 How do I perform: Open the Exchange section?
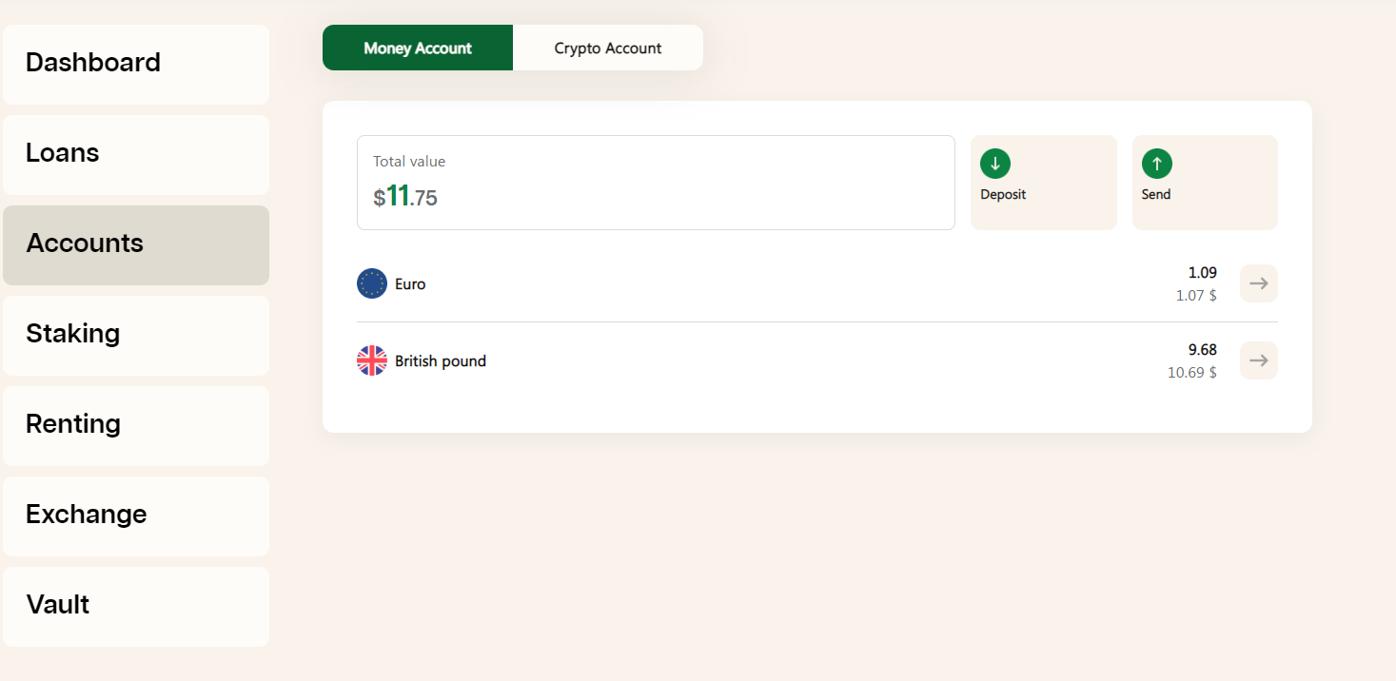[x=136, y=516]
